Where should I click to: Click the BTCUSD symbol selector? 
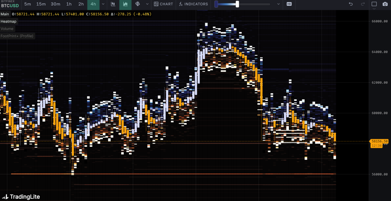coord(10,5)
